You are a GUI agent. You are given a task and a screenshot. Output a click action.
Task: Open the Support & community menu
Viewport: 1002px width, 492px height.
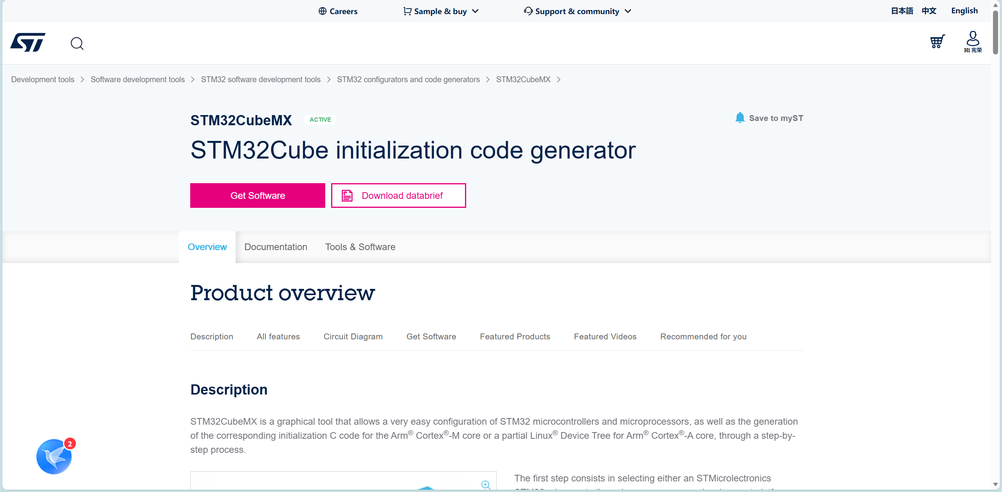pos(577,11)
